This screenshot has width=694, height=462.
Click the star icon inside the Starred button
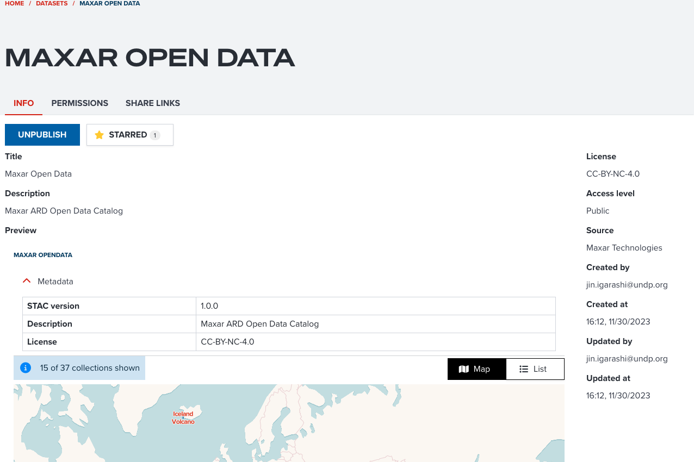tap(98, 134)
